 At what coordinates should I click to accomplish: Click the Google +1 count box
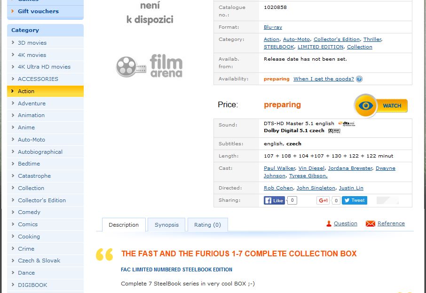(336, 201)
